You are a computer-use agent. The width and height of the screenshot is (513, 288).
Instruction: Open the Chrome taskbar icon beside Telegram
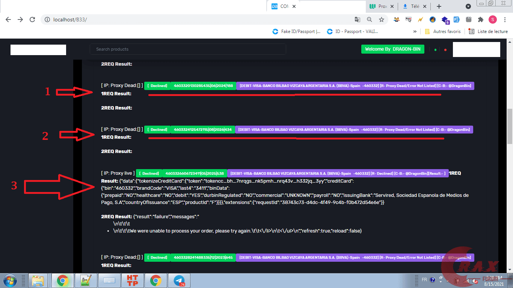(156, 280)
